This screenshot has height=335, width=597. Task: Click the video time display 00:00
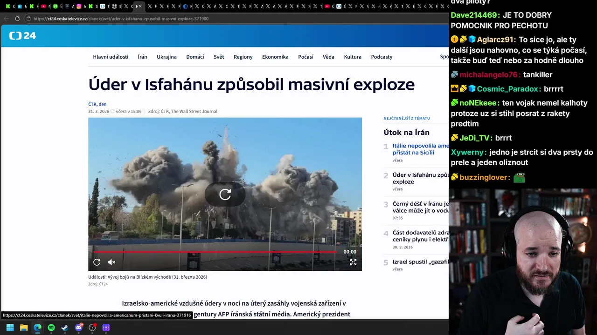tap(350, 252)
